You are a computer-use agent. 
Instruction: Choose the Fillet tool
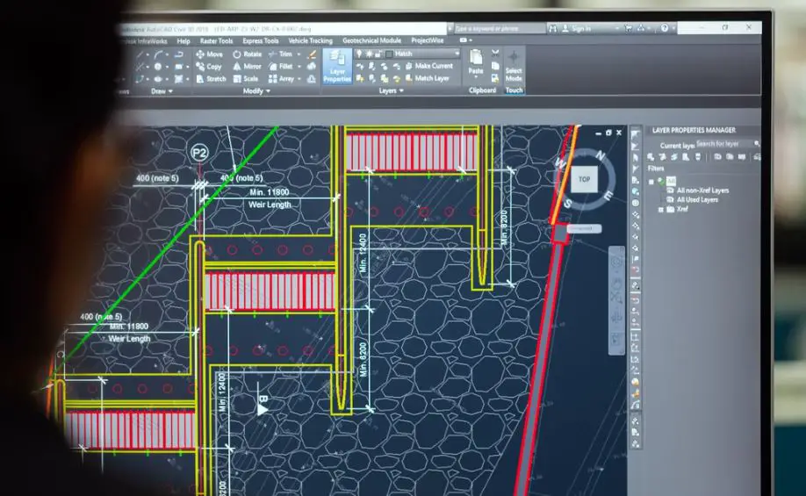[x=281, y=67]
